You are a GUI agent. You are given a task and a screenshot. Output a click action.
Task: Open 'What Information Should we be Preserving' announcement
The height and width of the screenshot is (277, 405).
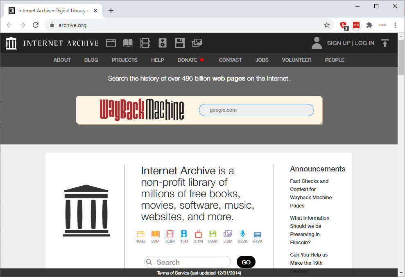coord(310,230)
